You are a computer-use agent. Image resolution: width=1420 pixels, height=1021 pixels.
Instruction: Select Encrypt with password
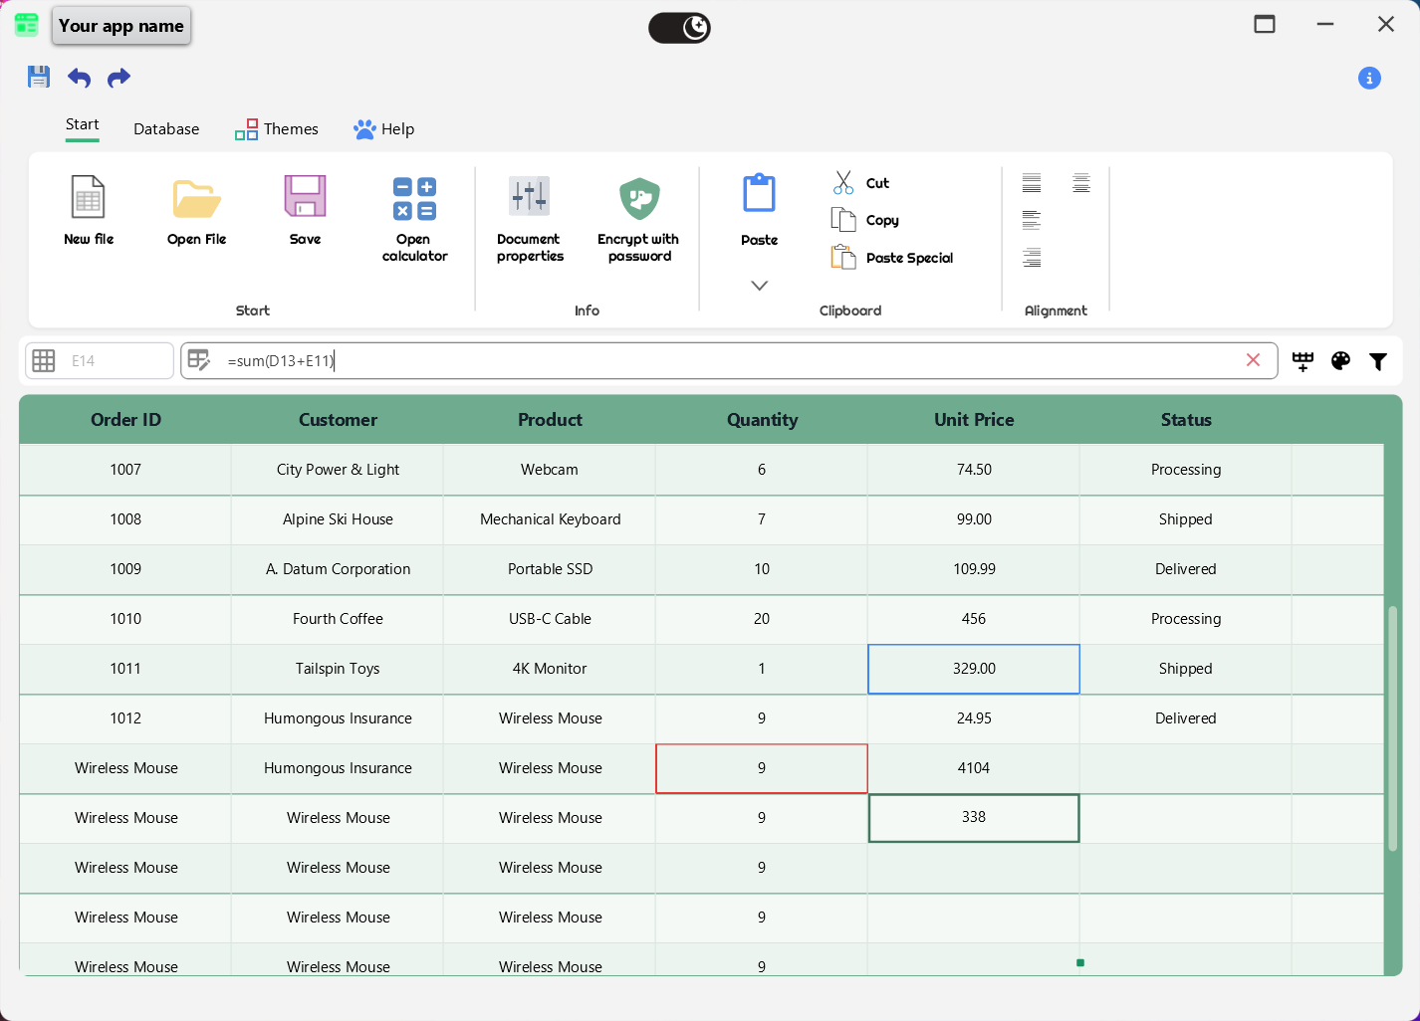638,219
